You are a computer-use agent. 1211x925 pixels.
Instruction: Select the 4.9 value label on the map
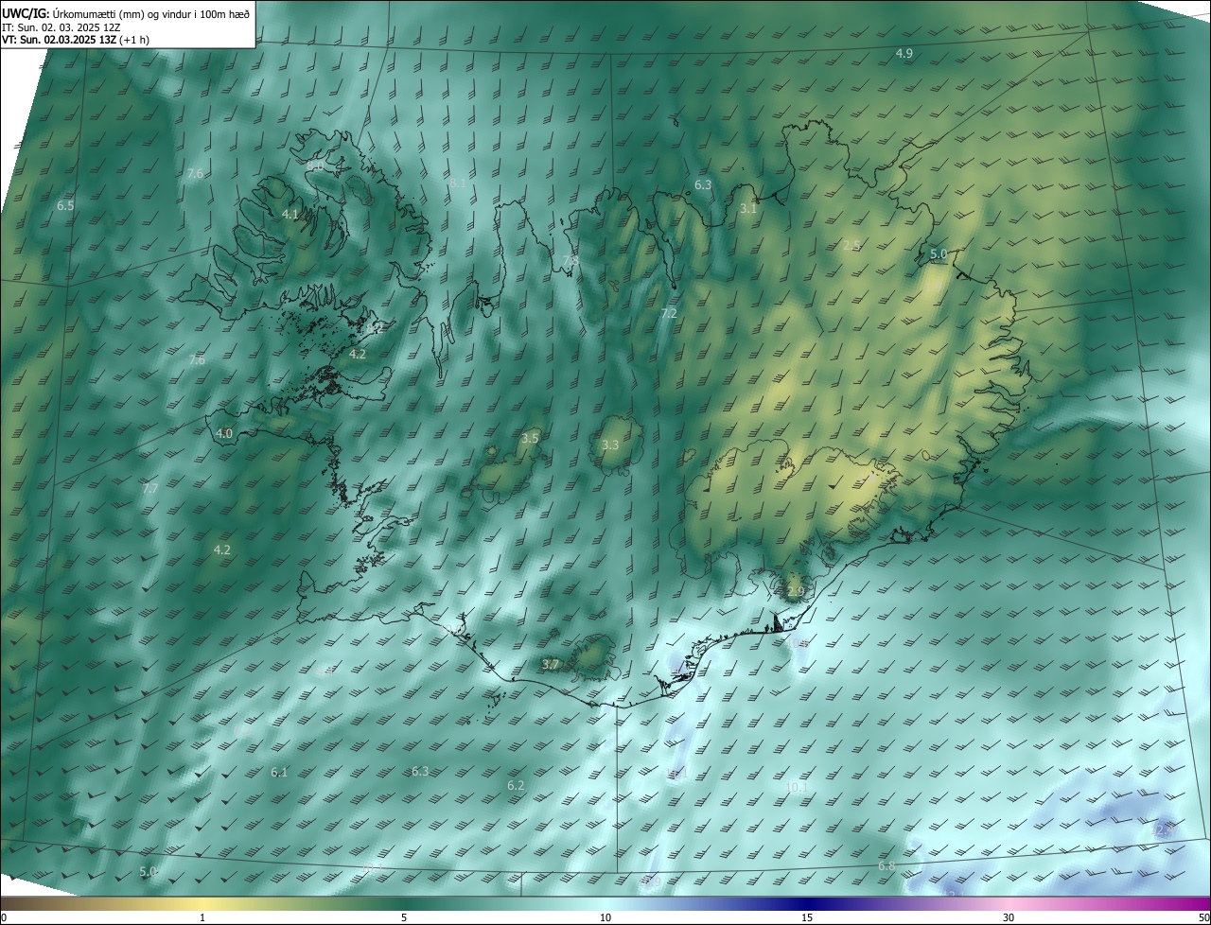[904, 54]
